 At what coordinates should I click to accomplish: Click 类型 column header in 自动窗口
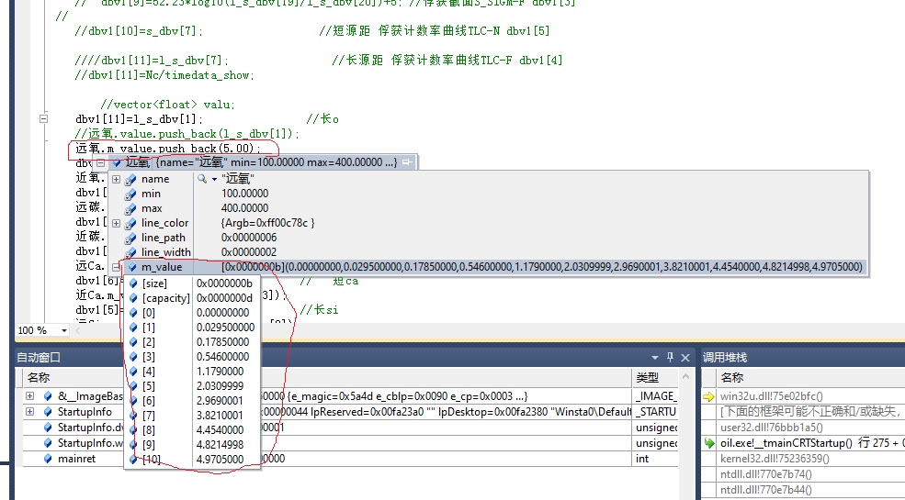(x=648, y=378)
